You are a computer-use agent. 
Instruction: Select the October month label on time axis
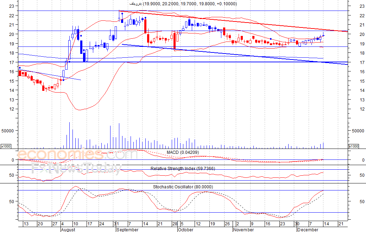[x=185, y=230]
